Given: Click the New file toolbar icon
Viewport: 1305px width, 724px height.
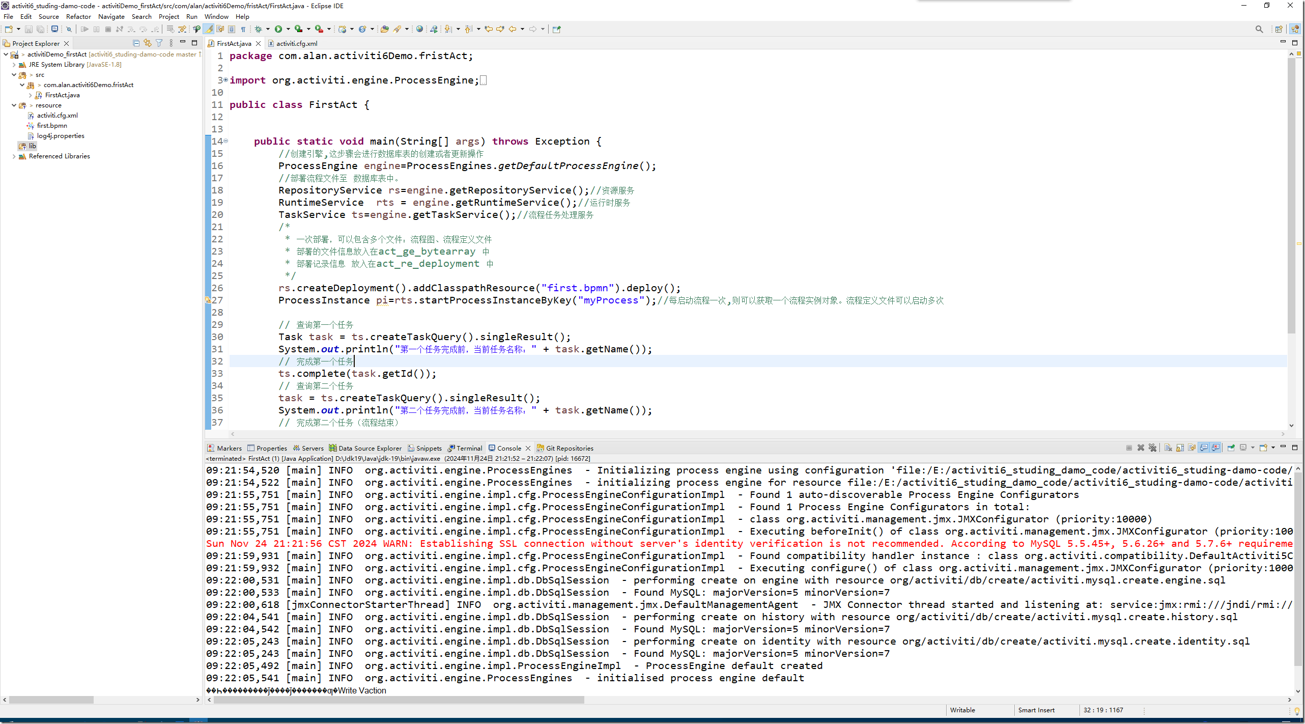Looking at the screenshot, I should pyautogui.click(x=9, y=29).
